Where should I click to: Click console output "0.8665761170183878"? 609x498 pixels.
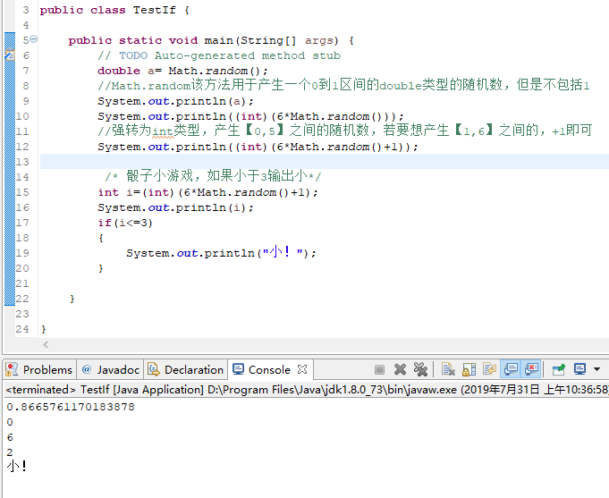(71, 407)
